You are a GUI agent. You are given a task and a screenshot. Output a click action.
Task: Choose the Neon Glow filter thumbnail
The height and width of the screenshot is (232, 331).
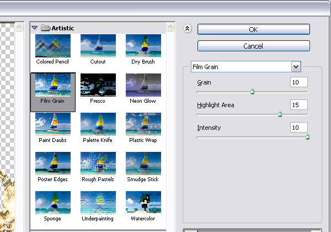point(143,86)
